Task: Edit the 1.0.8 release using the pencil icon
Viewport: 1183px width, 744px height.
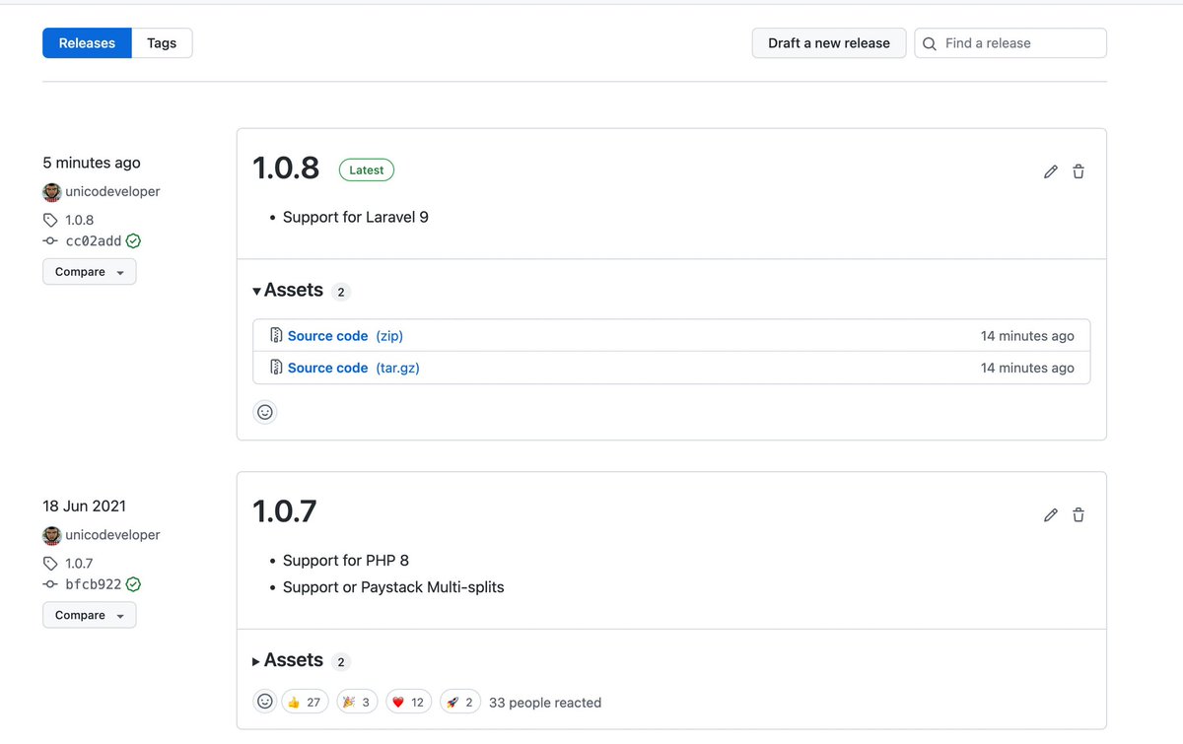Action: (x=1050, y=170)
